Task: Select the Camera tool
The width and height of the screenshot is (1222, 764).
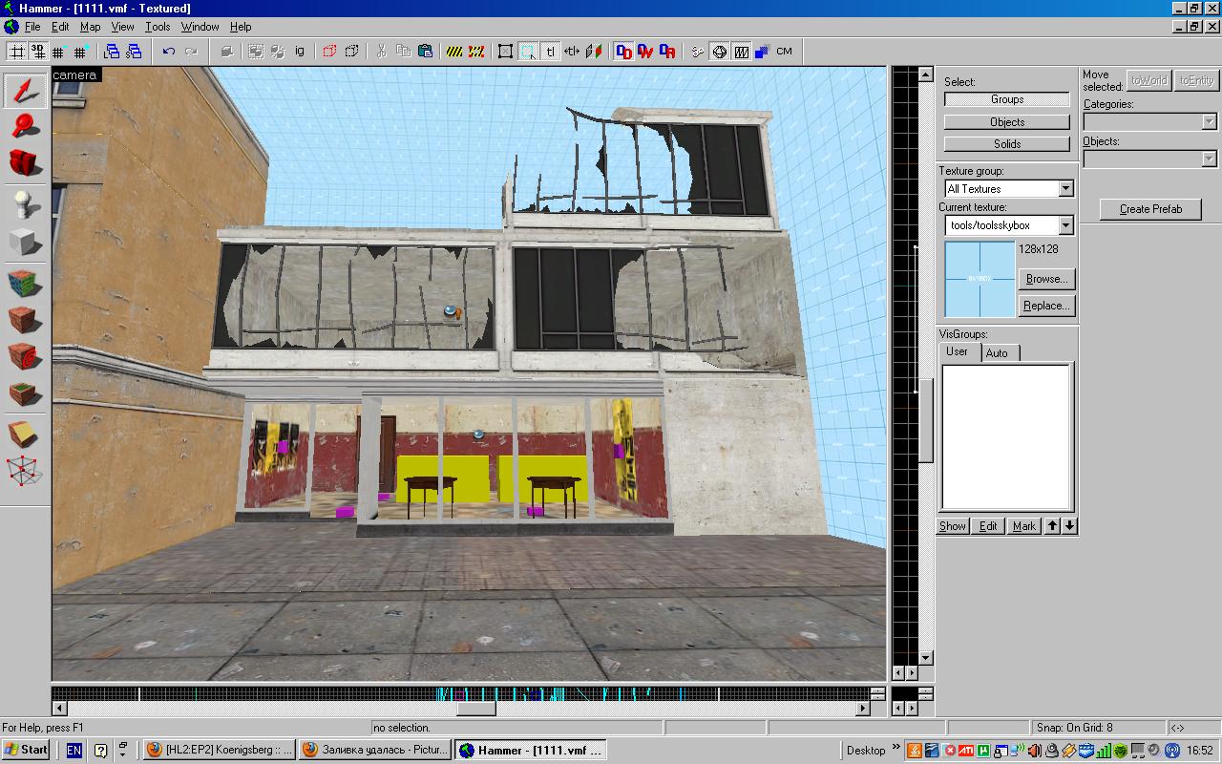Action: click(x=26, y=162)
